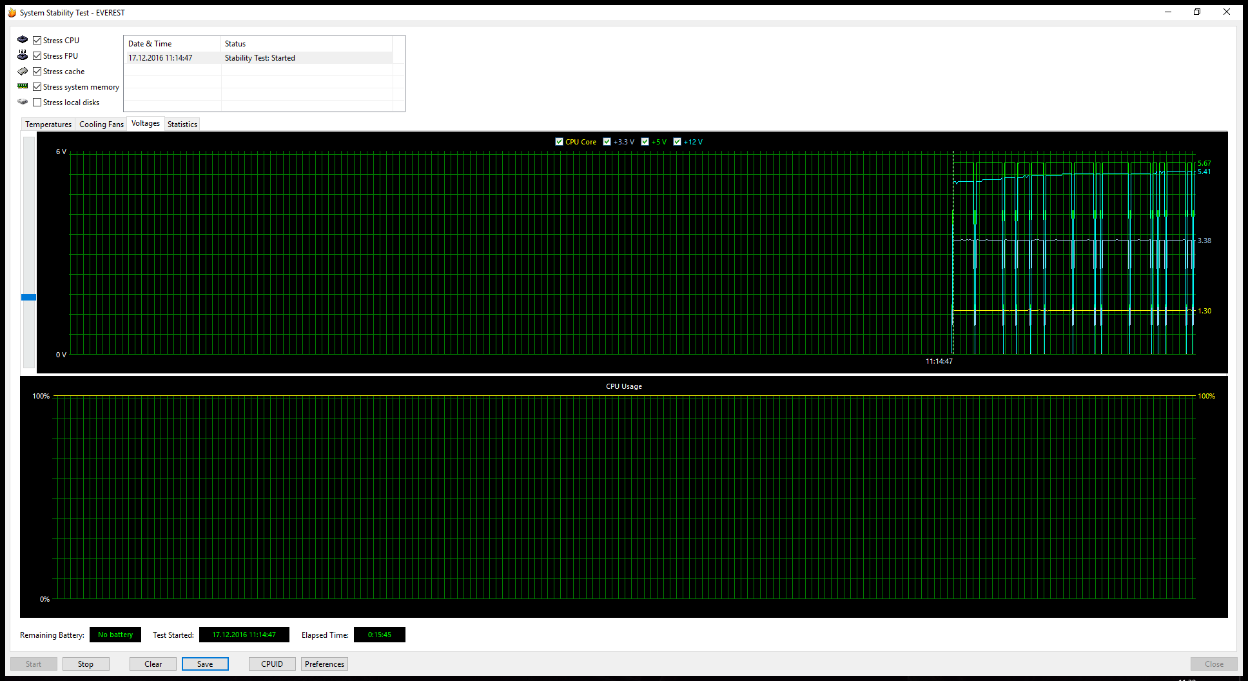Click the blue graph scale slider handle

[x=29, y=297]
